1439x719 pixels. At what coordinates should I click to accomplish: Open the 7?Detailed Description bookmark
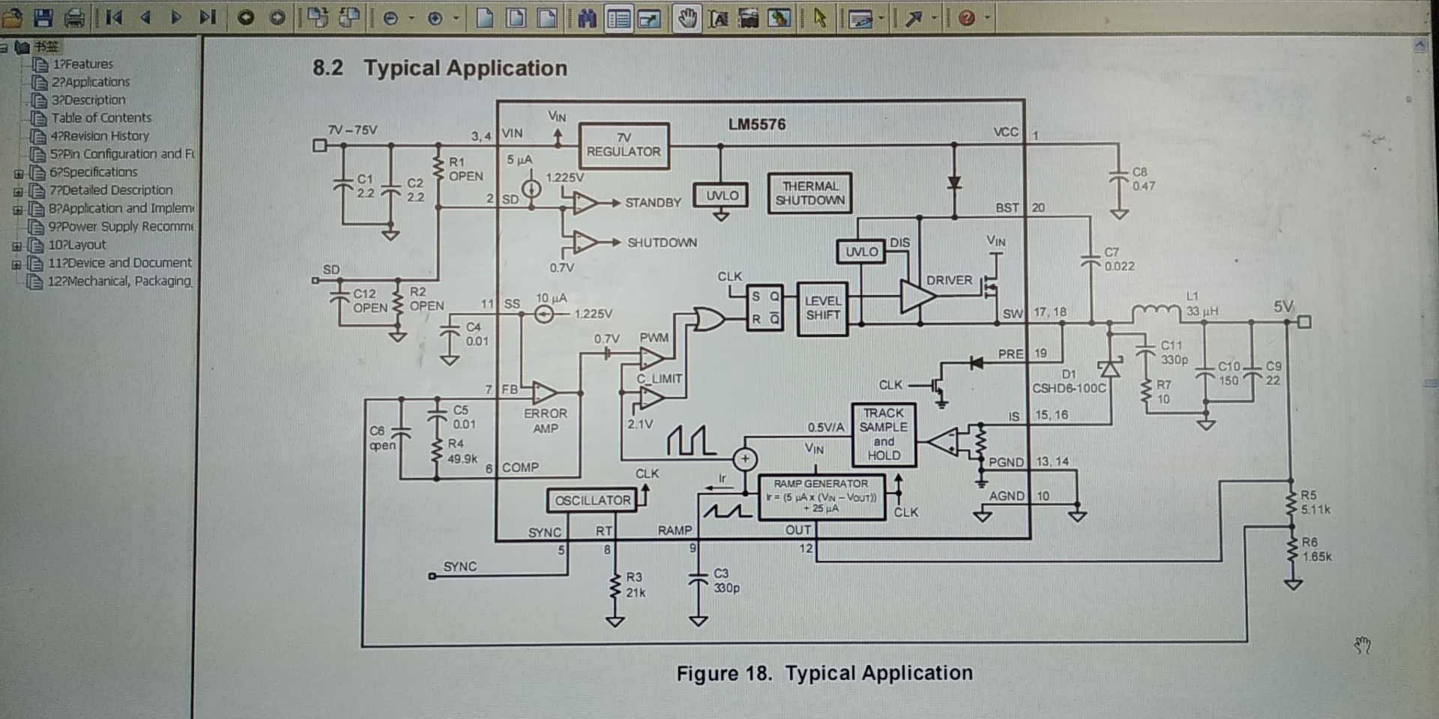111,190
